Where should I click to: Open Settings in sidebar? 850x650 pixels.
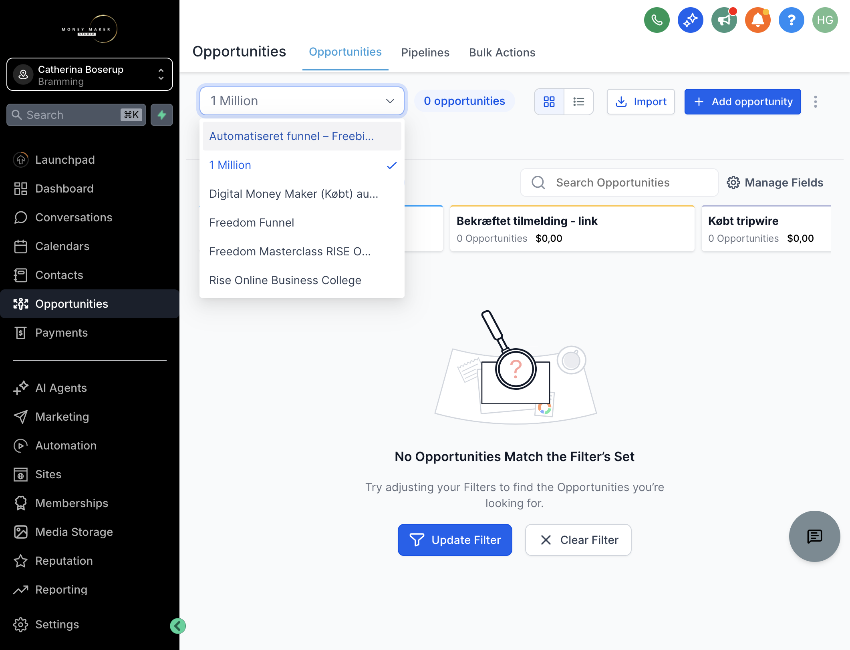90,624
